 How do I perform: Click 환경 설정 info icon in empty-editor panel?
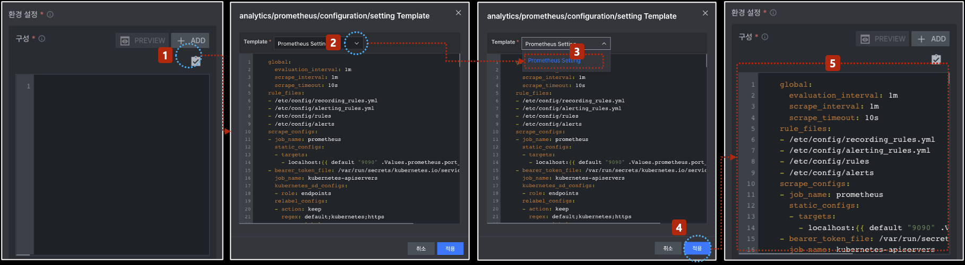tap(50, 14)
